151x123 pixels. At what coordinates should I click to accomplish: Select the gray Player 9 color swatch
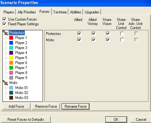[x=11, y=78]
